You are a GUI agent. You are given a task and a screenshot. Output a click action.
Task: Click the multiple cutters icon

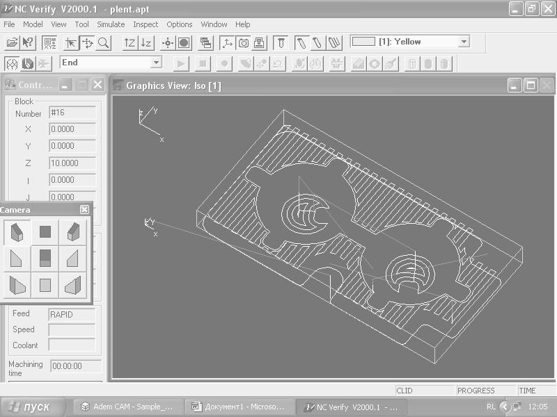334,43
